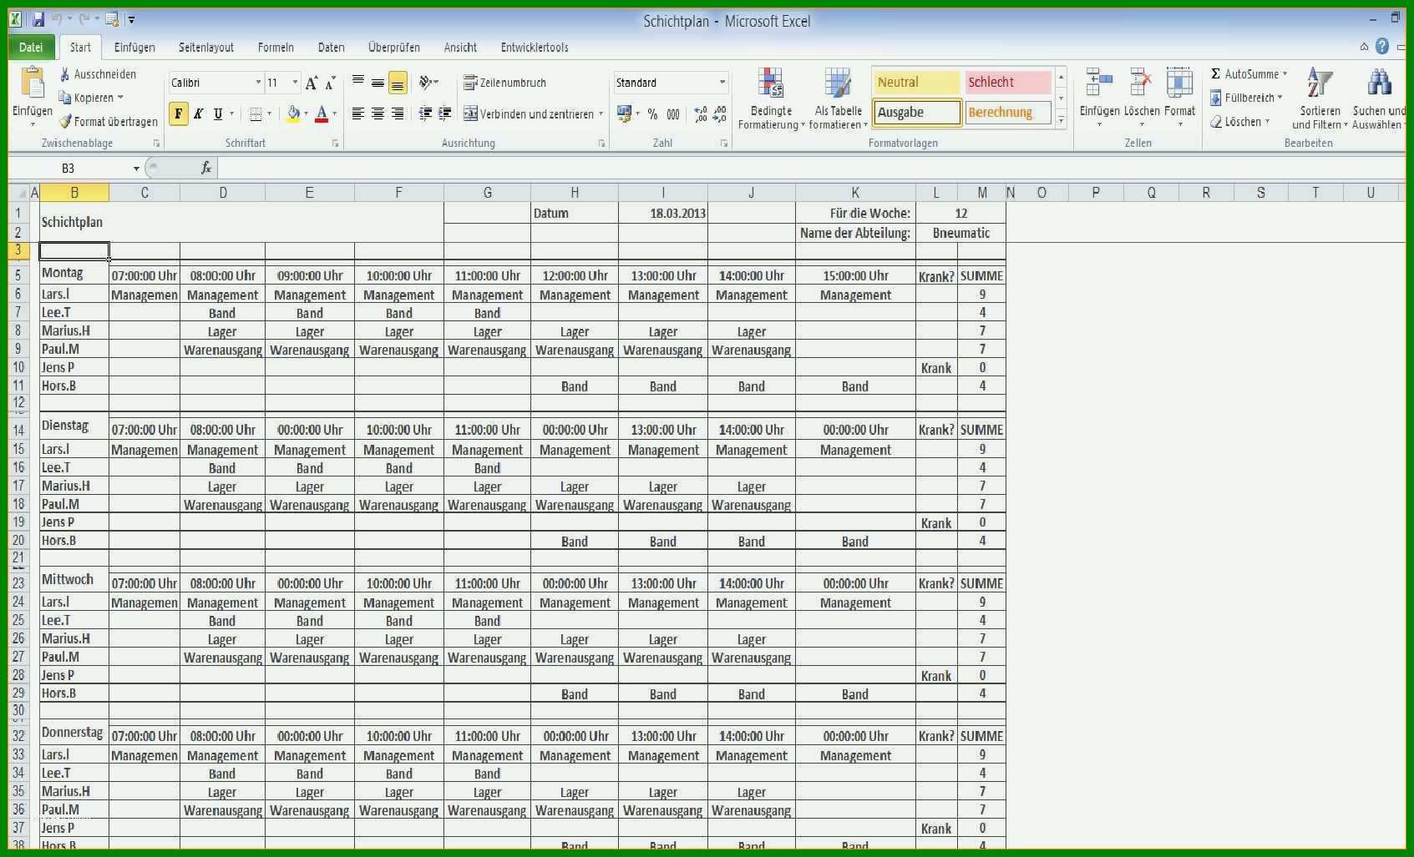This screenshot has height=857, width=1414.
Task: Apply red font color A
Action: (x=322, y=114)
